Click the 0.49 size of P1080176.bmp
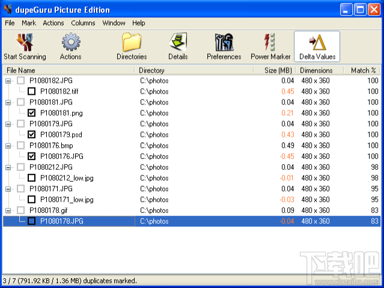 click(x=287, y=145)
